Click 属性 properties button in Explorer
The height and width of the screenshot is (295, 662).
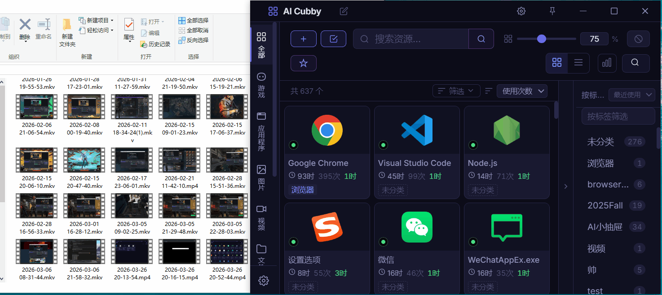129,30
